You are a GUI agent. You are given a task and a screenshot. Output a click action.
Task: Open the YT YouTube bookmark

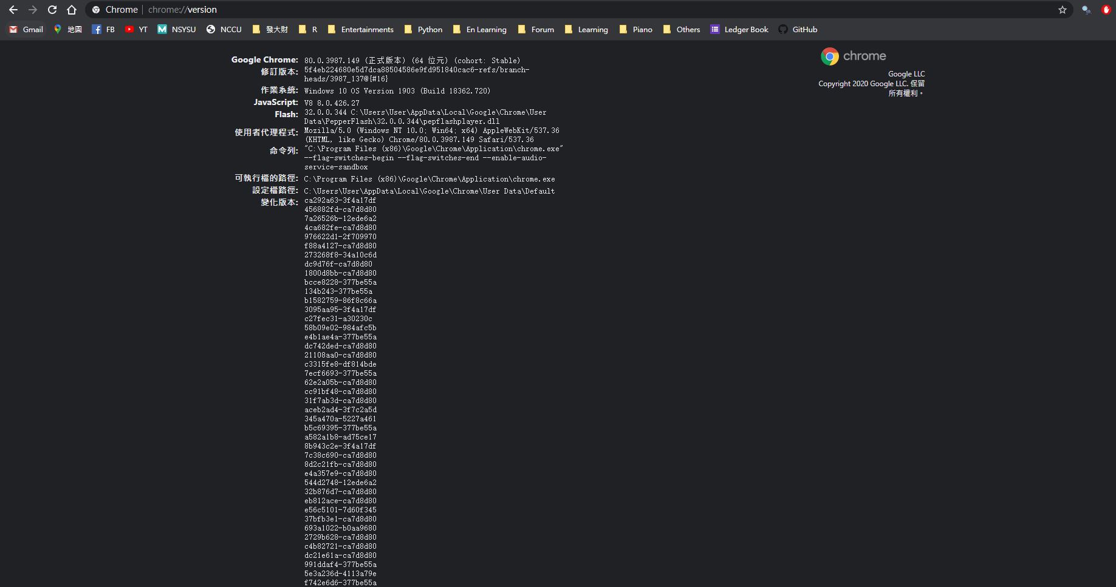pos(136,29)
